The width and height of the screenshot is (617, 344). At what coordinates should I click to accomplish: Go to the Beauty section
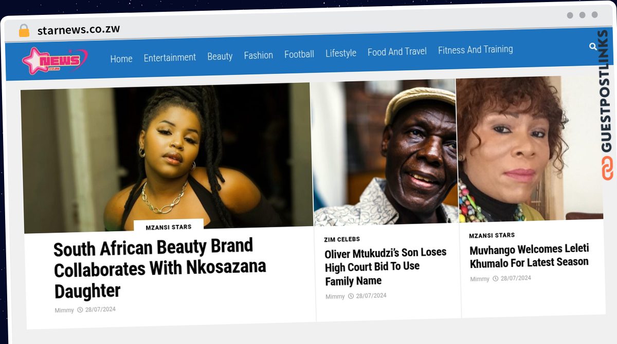pos(220,56)
